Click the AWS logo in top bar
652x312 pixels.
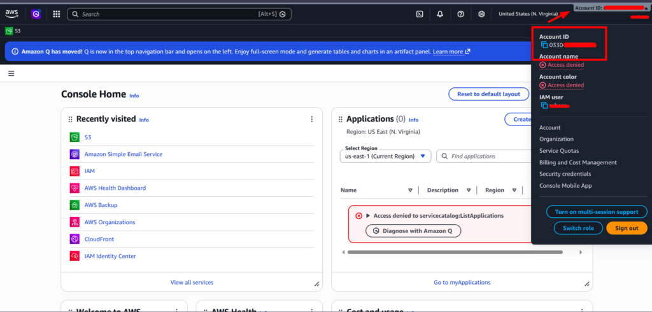click(11, 13)
